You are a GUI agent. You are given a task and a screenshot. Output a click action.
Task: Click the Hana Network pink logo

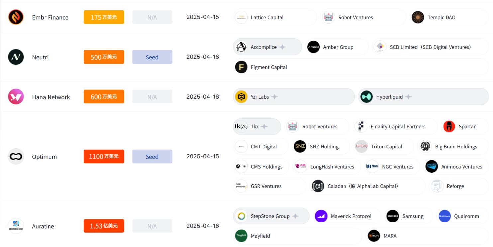pos(16,97)
